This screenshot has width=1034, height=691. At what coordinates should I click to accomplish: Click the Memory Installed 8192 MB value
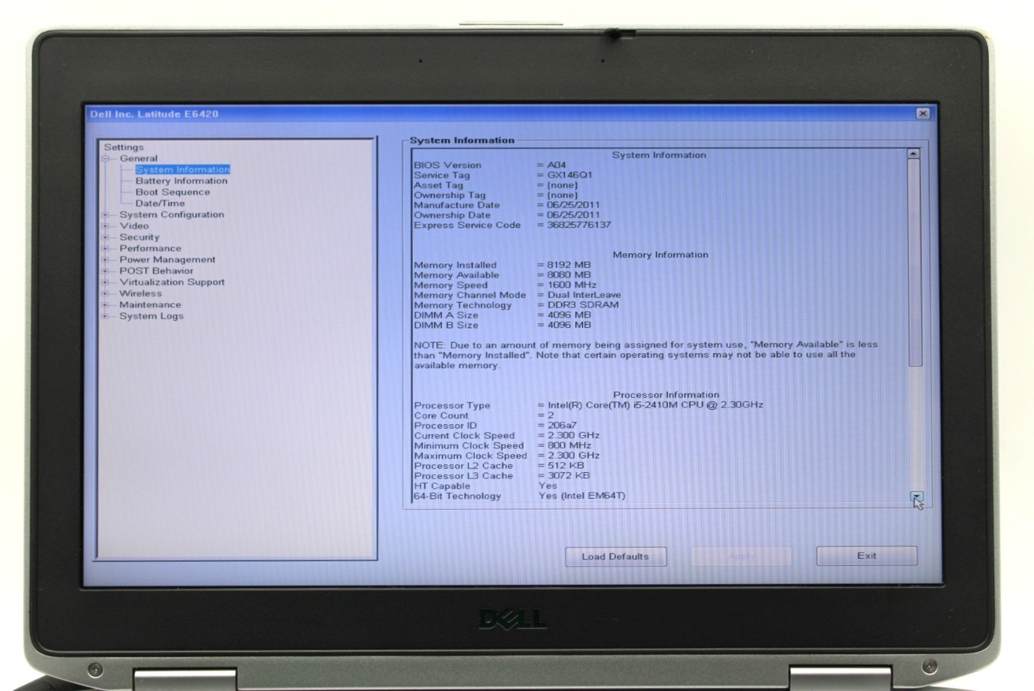click(x=569, y=265)
